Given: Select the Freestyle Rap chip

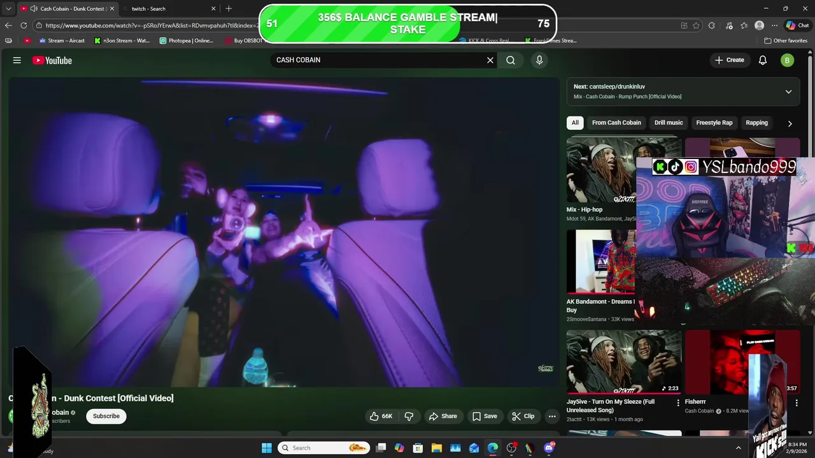Looking at the screenshot, I should [714, 123].
